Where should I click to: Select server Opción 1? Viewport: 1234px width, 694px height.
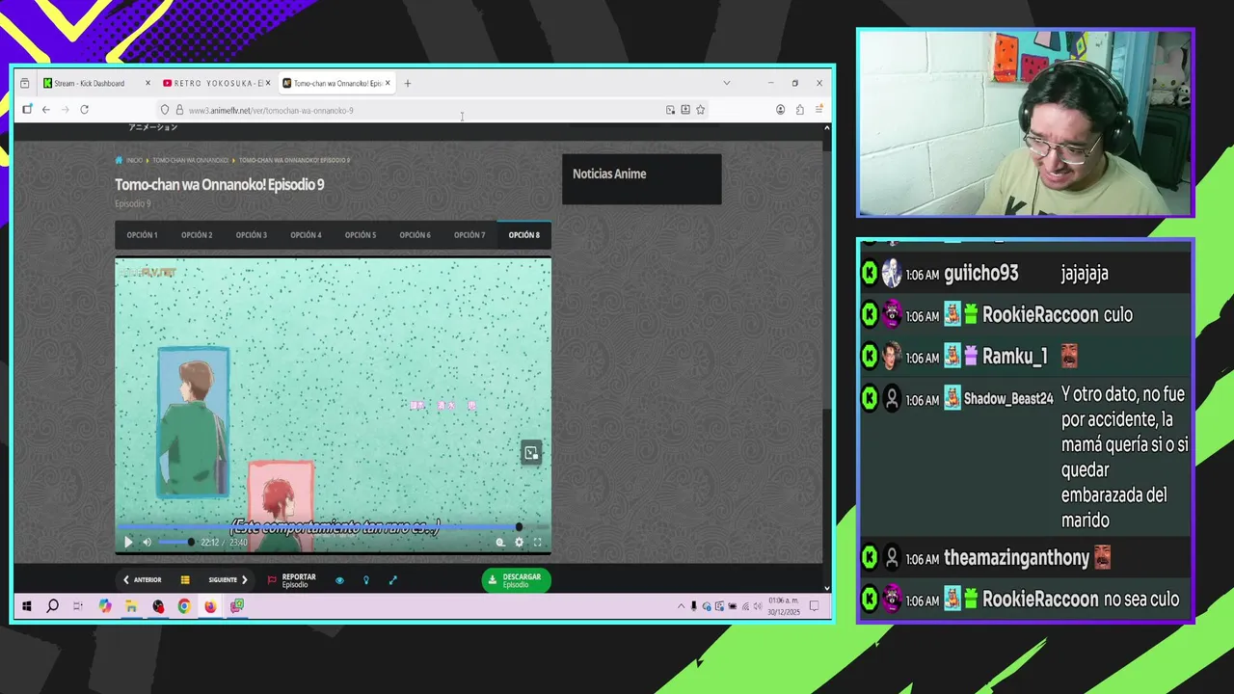coord(142,235)
